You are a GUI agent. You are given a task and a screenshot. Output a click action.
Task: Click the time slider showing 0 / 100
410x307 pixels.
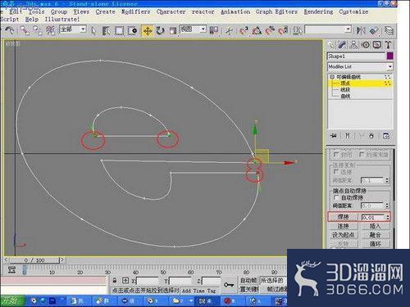[34, 260]
